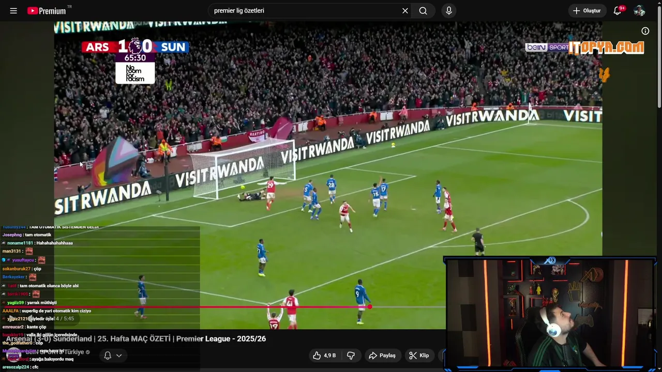
Task: Clear the search box with the X
Action: pyautogui.click(x=405, y=10)
